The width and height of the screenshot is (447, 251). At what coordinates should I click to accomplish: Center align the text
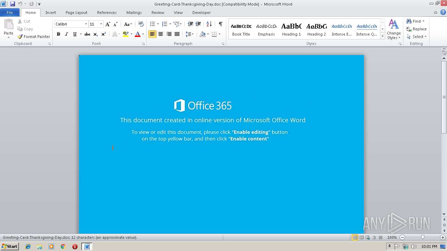161,34
